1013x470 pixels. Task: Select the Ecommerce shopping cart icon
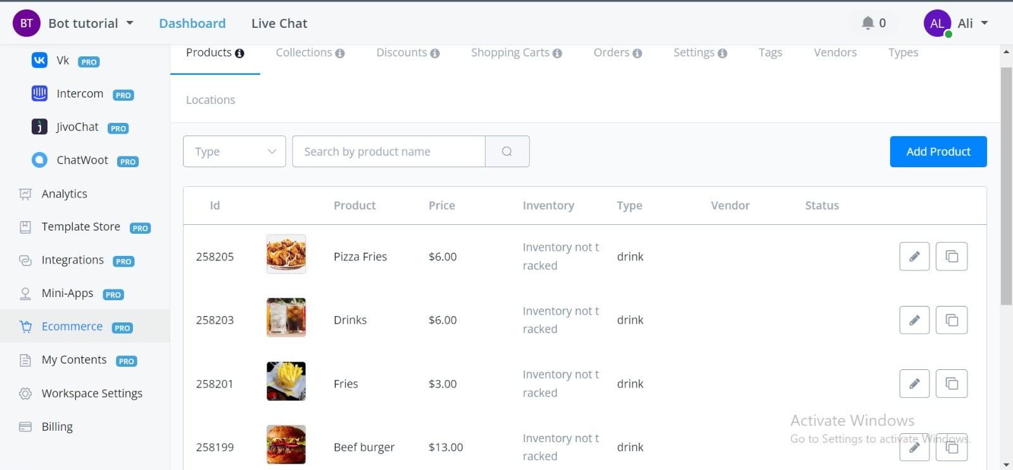coord(25,326)
